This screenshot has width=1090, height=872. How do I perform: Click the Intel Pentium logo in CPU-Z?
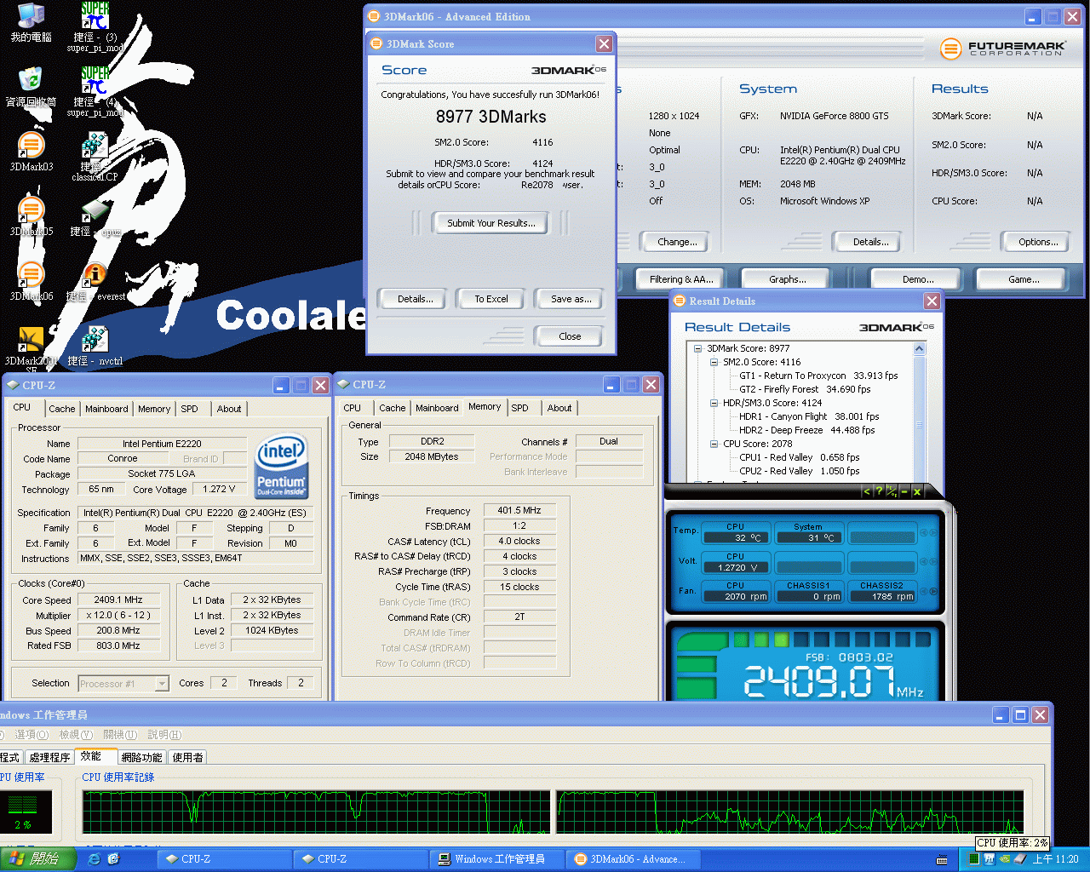[x=281, y=467]
